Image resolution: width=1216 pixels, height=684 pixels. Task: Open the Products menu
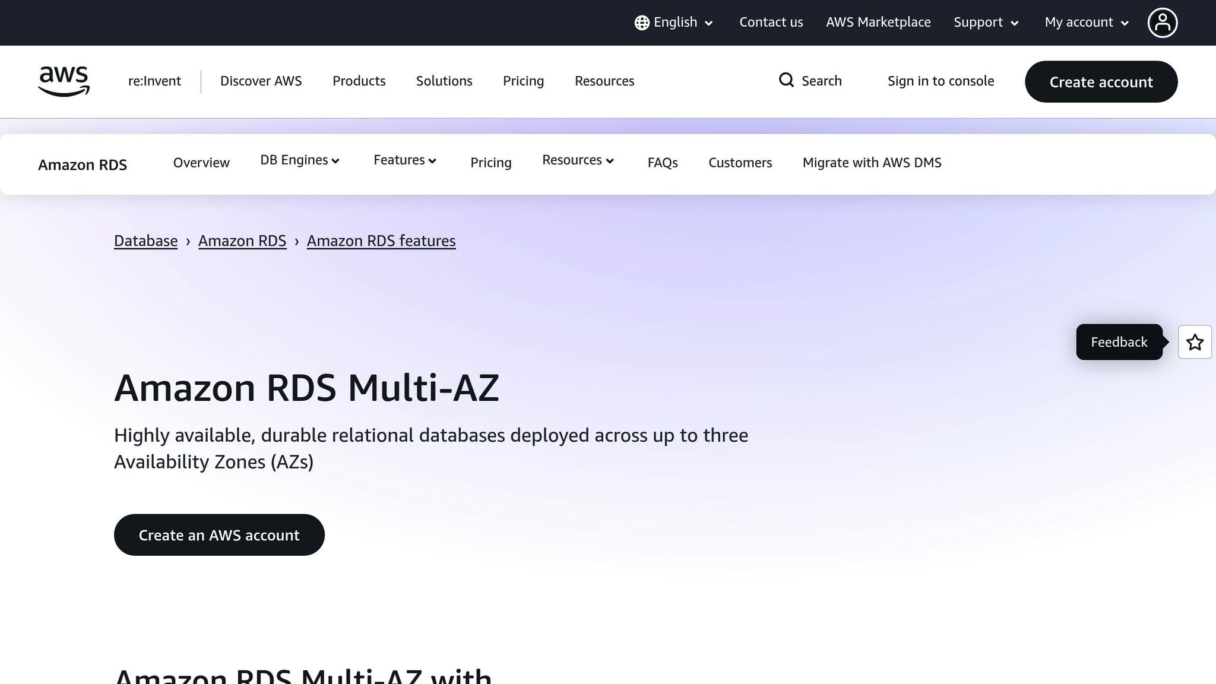point(359,81)
